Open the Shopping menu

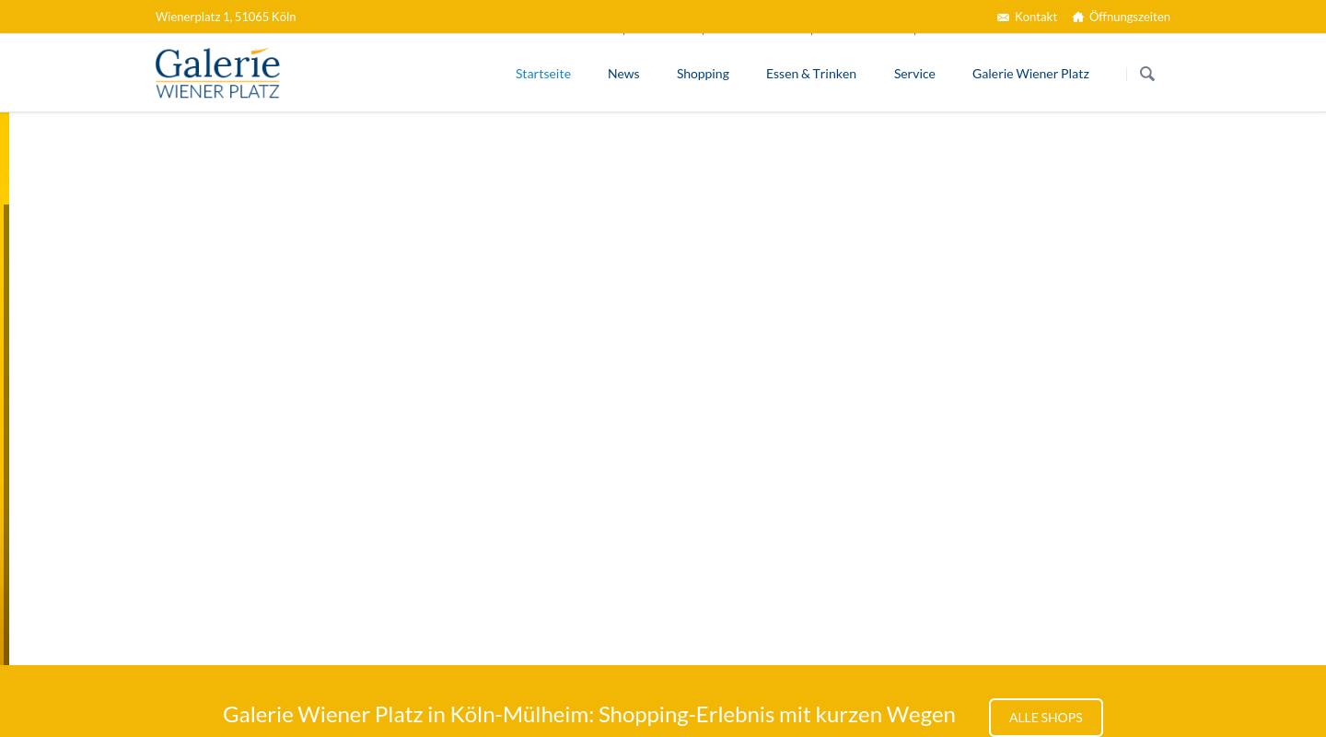click(x=703, y=73)
